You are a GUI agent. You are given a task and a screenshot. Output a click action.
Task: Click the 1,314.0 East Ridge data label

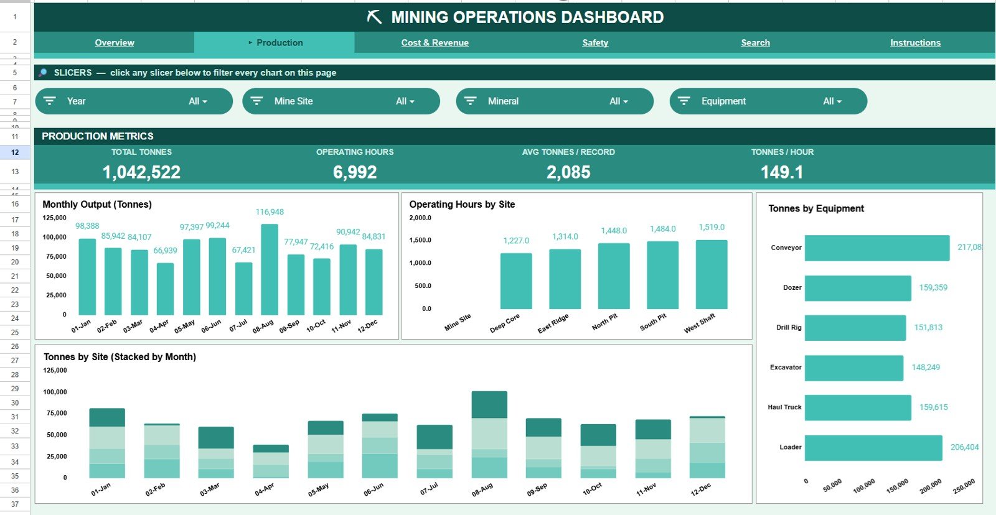click(x=565, y=237)
